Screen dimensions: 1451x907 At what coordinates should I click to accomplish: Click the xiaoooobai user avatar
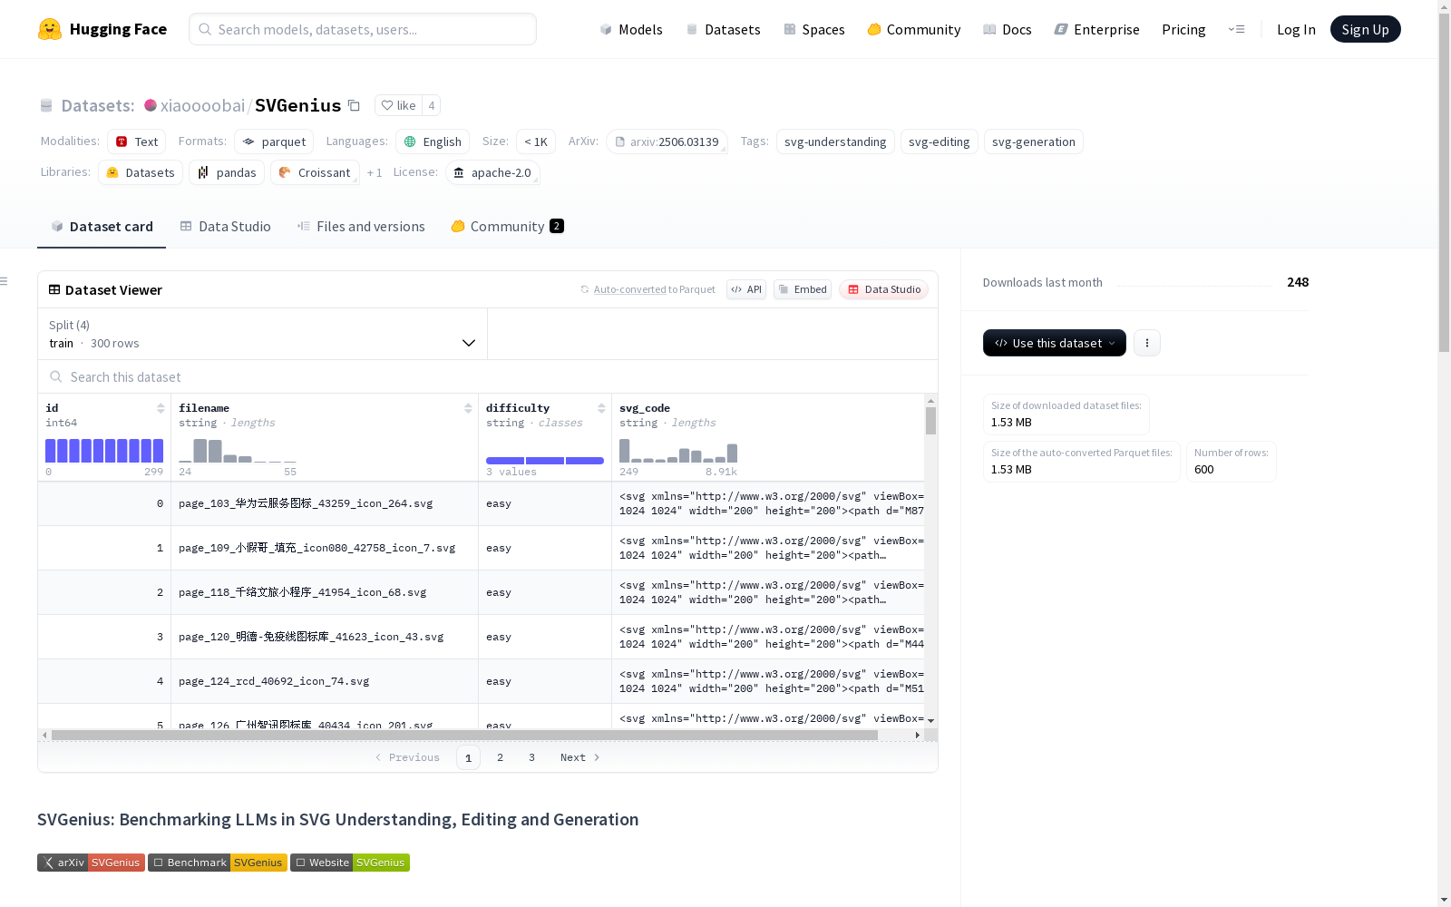[151, 105]
